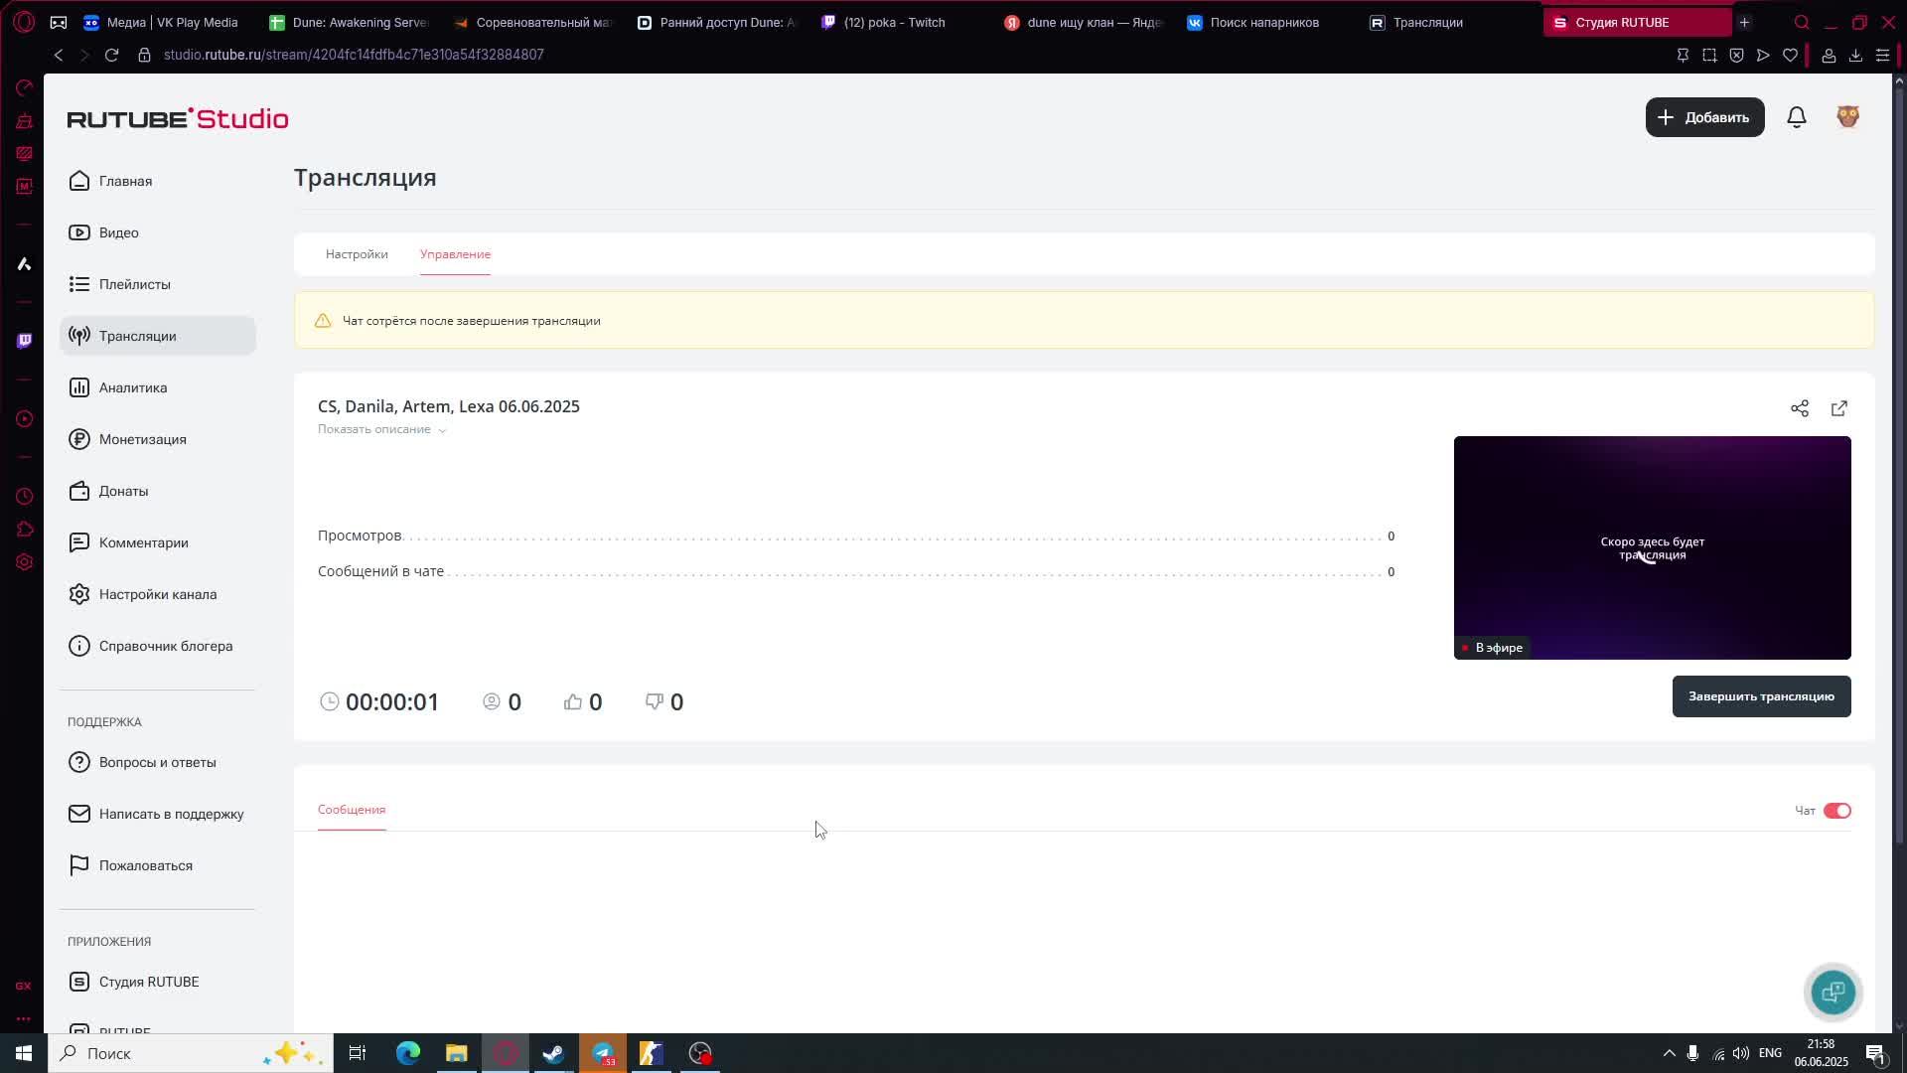The width and height of the screenshot is (1907, 1073).
Task: Click the user avatar owl icon
Action: [x=1847, y=117]
